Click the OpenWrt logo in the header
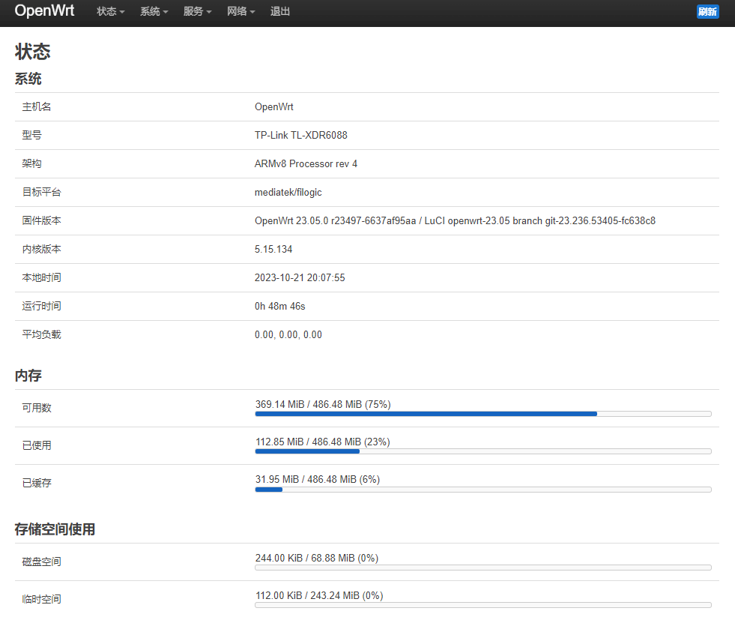This screenshot has height=626, width=735. click(44, 11)
